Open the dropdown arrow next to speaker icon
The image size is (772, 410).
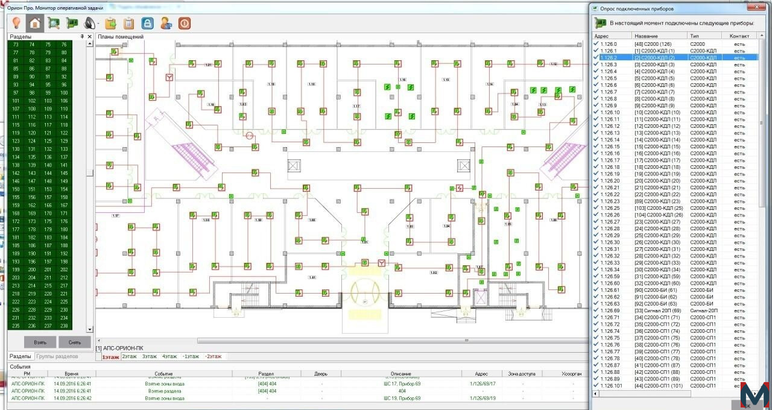(99, 24)
